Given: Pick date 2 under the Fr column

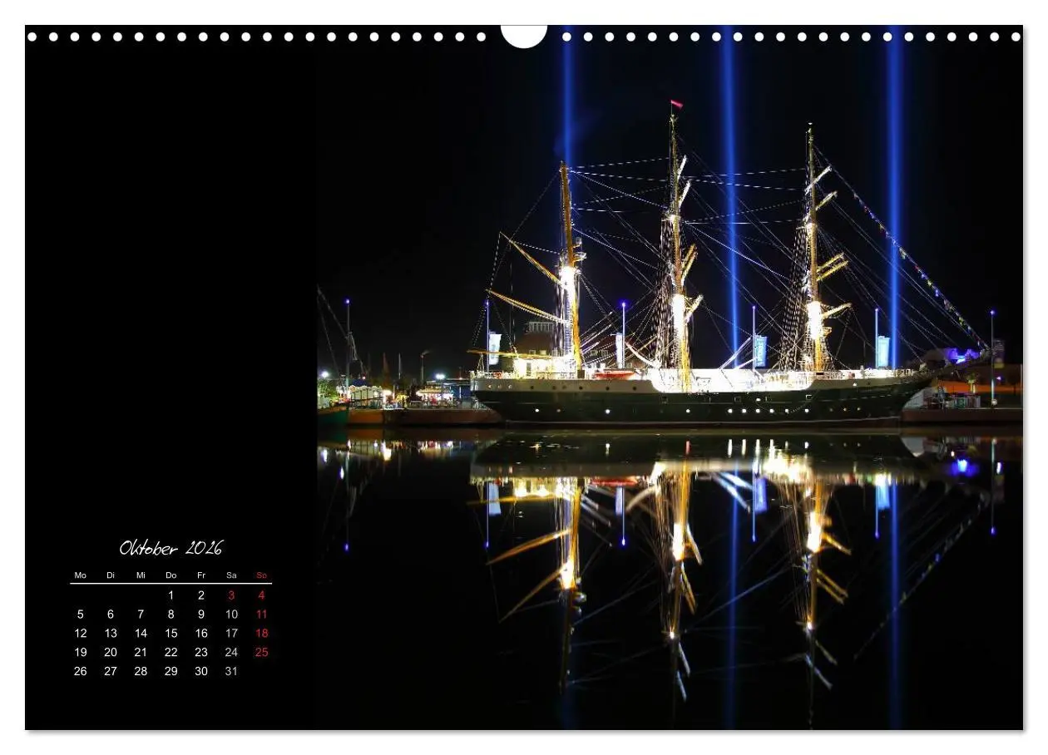Looking at the screenshot, I should [201, 595].
